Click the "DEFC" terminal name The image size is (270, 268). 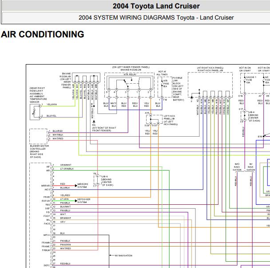pos(47,266)
